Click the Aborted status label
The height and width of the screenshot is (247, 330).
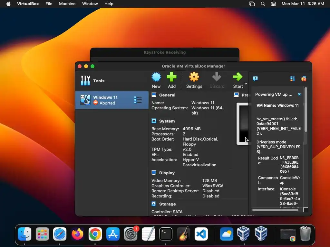[107, 103]
